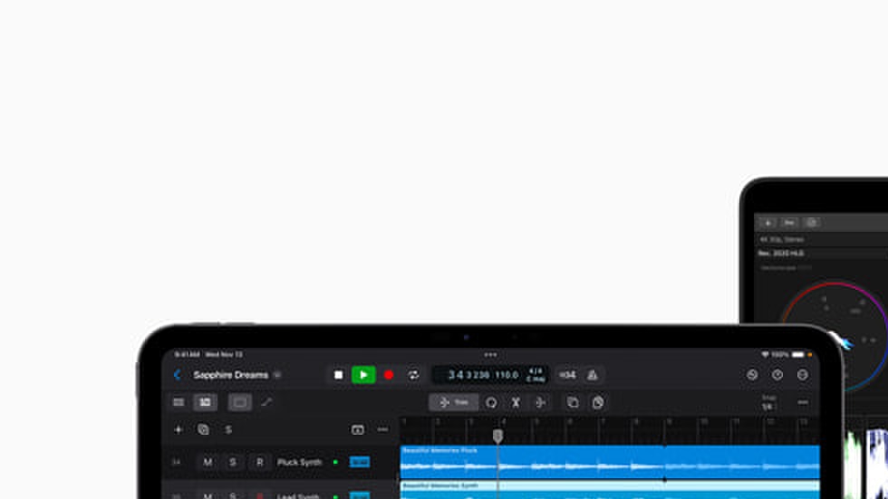The height and width of the screenshot is (499, 888).
Task: Stop playback with the square button
Action: (x=338, y=375)
